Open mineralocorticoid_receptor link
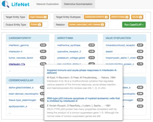This screenshot has height=122, width=153. tap(120, 45)
